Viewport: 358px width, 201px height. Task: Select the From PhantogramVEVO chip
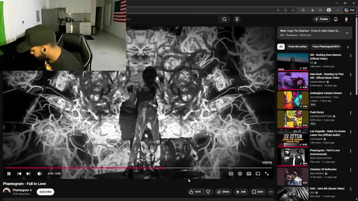[326, 47]
